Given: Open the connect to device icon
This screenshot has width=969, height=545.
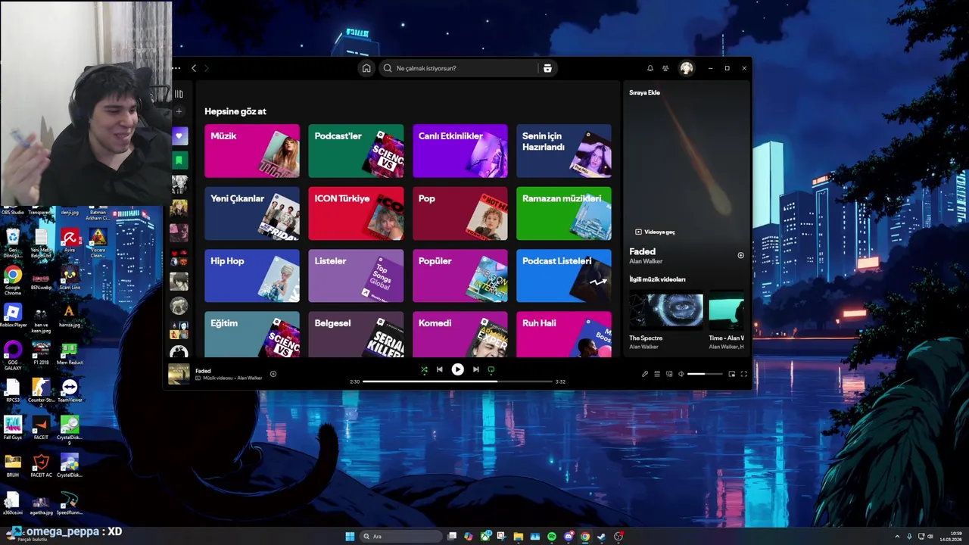Looking at the screenshot, I should coord(669,374).
